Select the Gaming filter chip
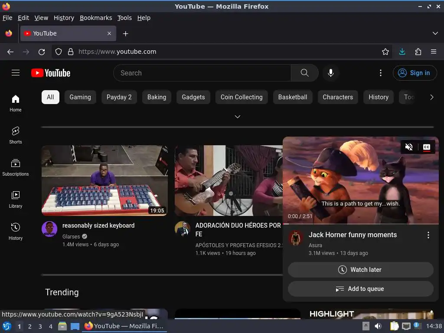Viewport: 444px width, 333px height. pos(80,97)
